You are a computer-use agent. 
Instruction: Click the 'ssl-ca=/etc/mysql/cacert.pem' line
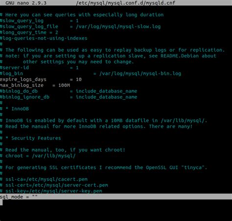(44, 179)
